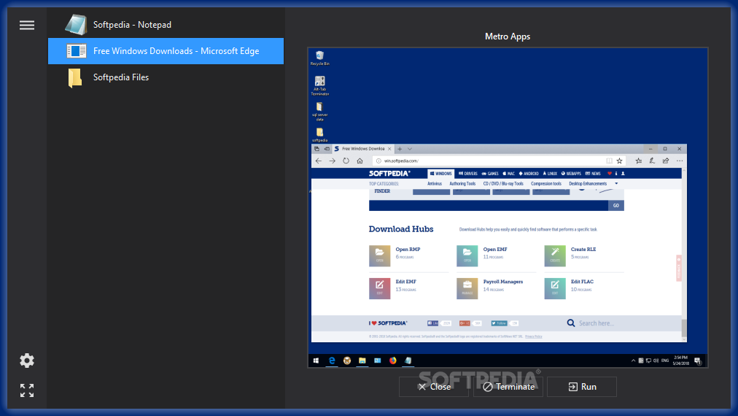Select the Softpedia - Notepad task
738x416 pixels.
tap(166, 25)
